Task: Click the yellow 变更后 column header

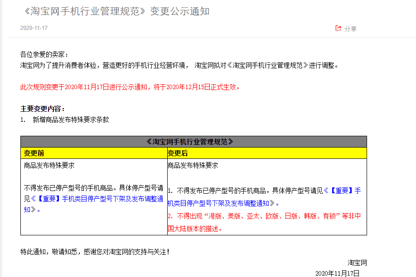Action: [x=267, y=153]
